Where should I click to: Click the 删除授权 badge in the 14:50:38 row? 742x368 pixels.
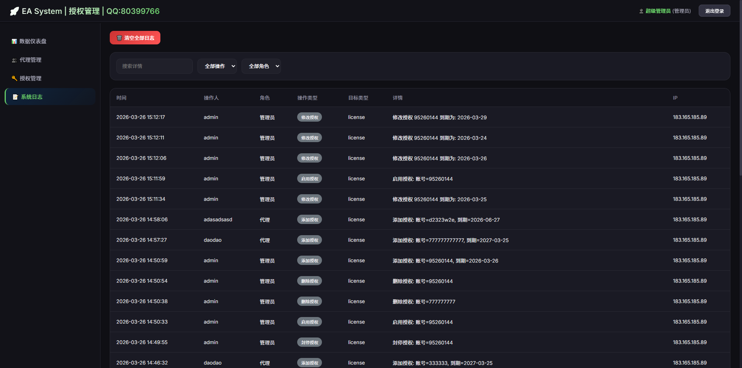coord(310,302)
